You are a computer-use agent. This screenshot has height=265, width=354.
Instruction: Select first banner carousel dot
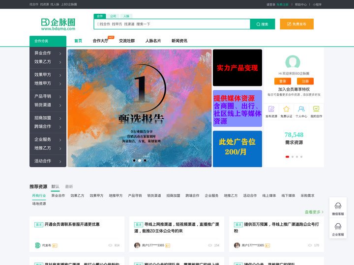pyautogui.click(x=134, y=160)
